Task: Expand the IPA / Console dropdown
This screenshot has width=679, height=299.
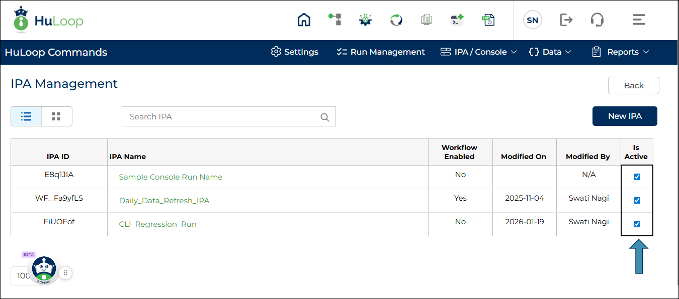Action: (478, 52)
